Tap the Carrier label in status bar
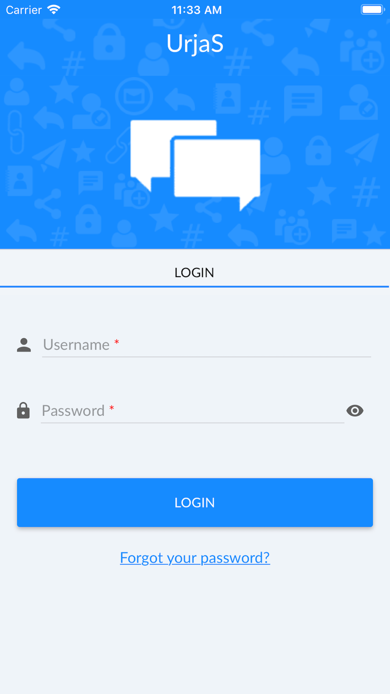This screenshot has width=390, height=694. coord(24,10)
